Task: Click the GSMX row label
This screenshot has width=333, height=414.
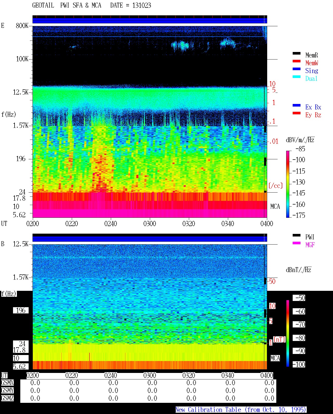Action: tap(7, 383)
